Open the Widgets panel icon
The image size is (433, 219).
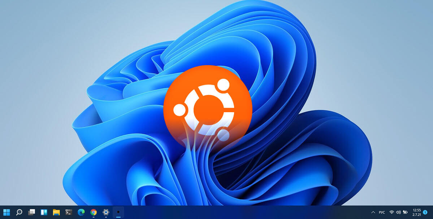pyautogui.click(x=44, y=212)
